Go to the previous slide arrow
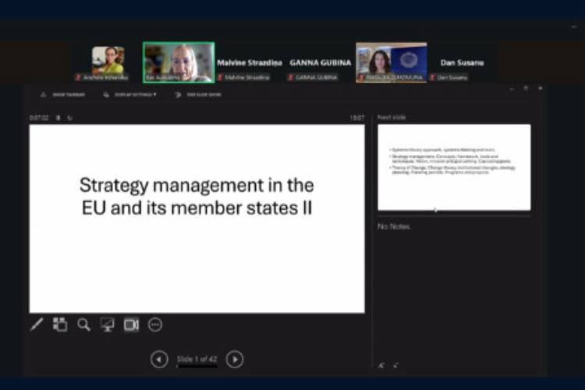585x390 pixels. [159, 359]
